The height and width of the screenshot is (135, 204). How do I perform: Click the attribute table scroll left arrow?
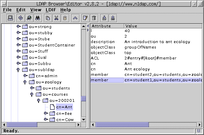point(93,125)
